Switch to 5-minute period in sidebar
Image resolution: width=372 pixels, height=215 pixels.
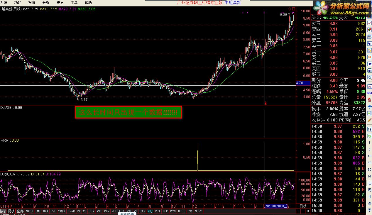coord(369,149)
